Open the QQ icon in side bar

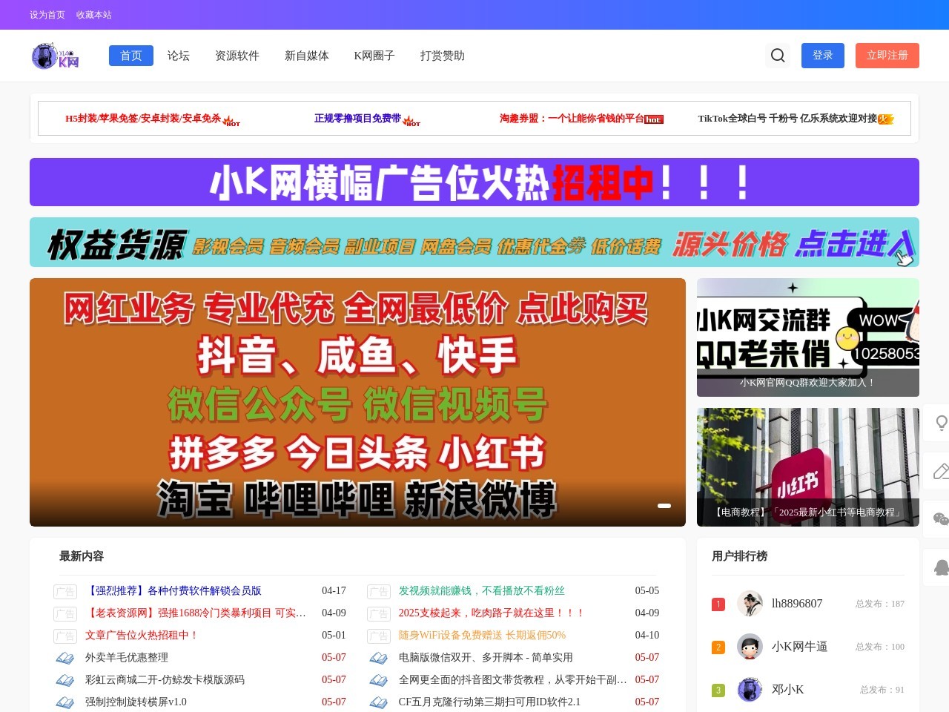coord(942,567)
